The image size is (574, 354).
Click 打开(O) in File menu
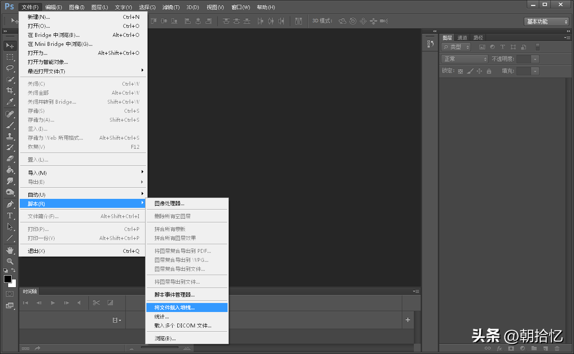[83, 26]
